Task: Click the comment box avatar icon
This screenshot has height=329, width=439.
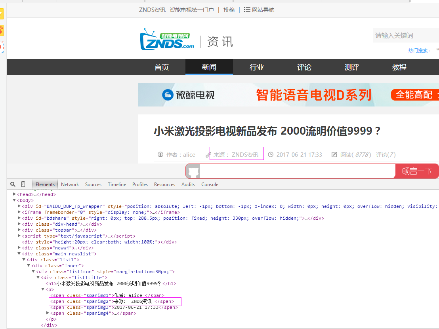Action: (x=193, y=171)
